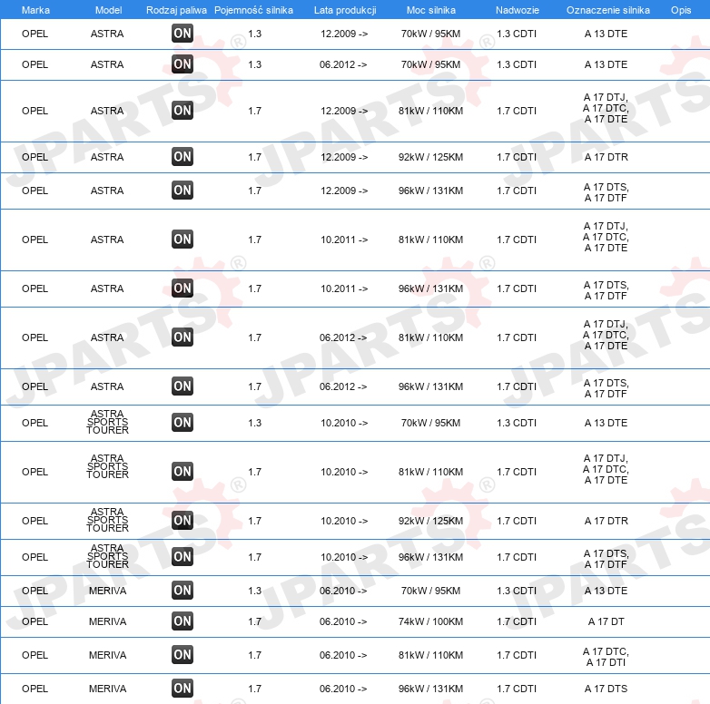Click ON icon in Astra 10.2011 81kW row

(182, 240)
